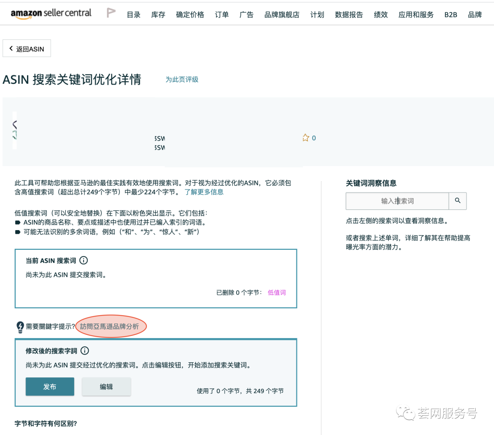Open the 品牌 menu
Viewport: 494px width, 435px height.
pos(475,15)
